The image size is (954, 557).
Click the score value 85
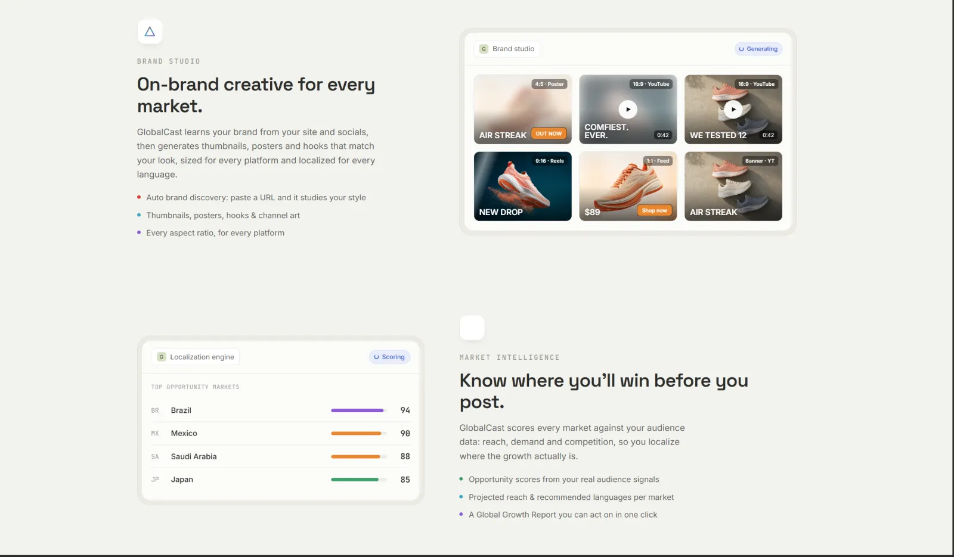(405, 480)
